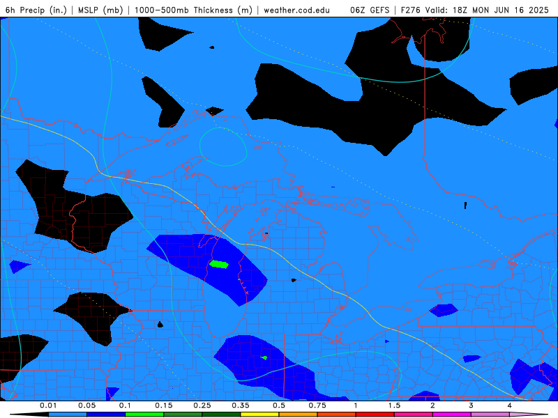
Task: Click the small green precipitation spot in northern Indiana
Action: 264,357
